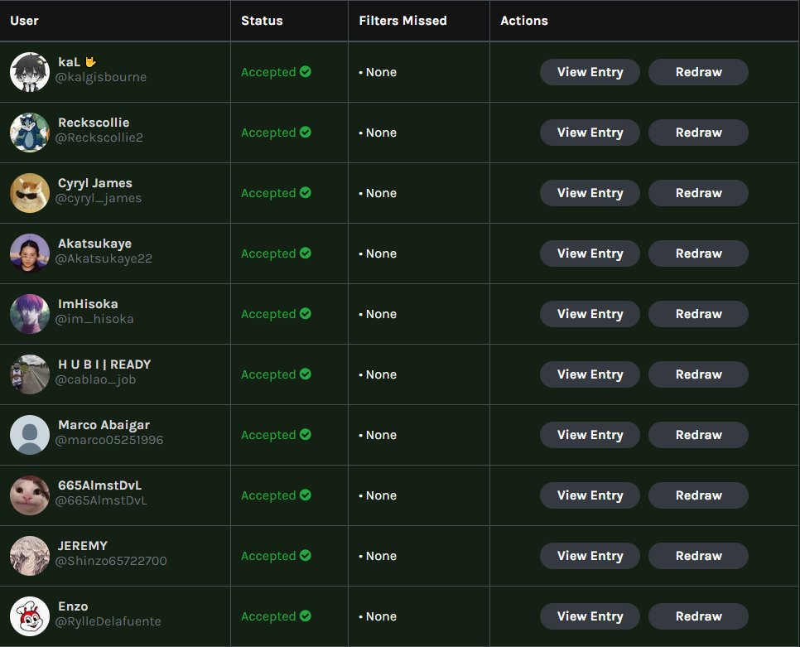Click the accepted checkmark for Marco Abaigar
The width and height of the screenshot is (800, 647).
pyautogui.click(x=306, y=434)
